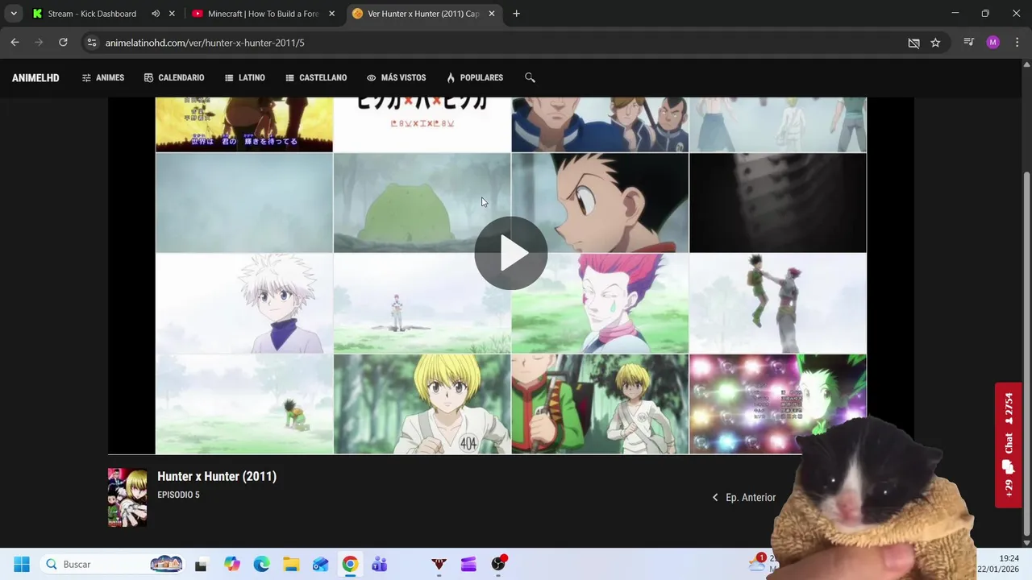This screenshot has height=580, width=1032.
Task: Click the taskbar Buscar search box
Action: pyautogui.click(x=112, y=564)
